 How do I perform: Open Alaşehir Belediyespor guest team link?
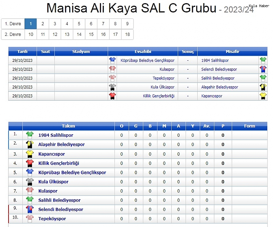pos(219,87)
